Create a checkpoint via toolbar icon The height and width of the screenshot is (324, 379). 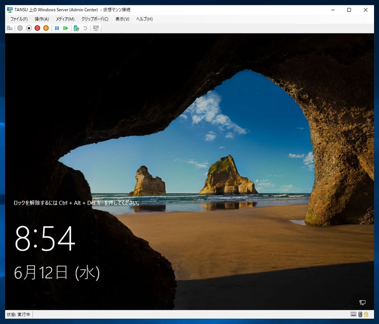click(76, 28)
